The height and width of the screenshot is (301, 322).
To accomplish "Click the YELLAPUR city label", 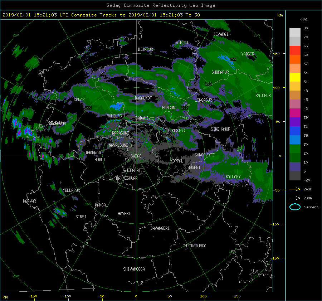I will tap(71, 190).
